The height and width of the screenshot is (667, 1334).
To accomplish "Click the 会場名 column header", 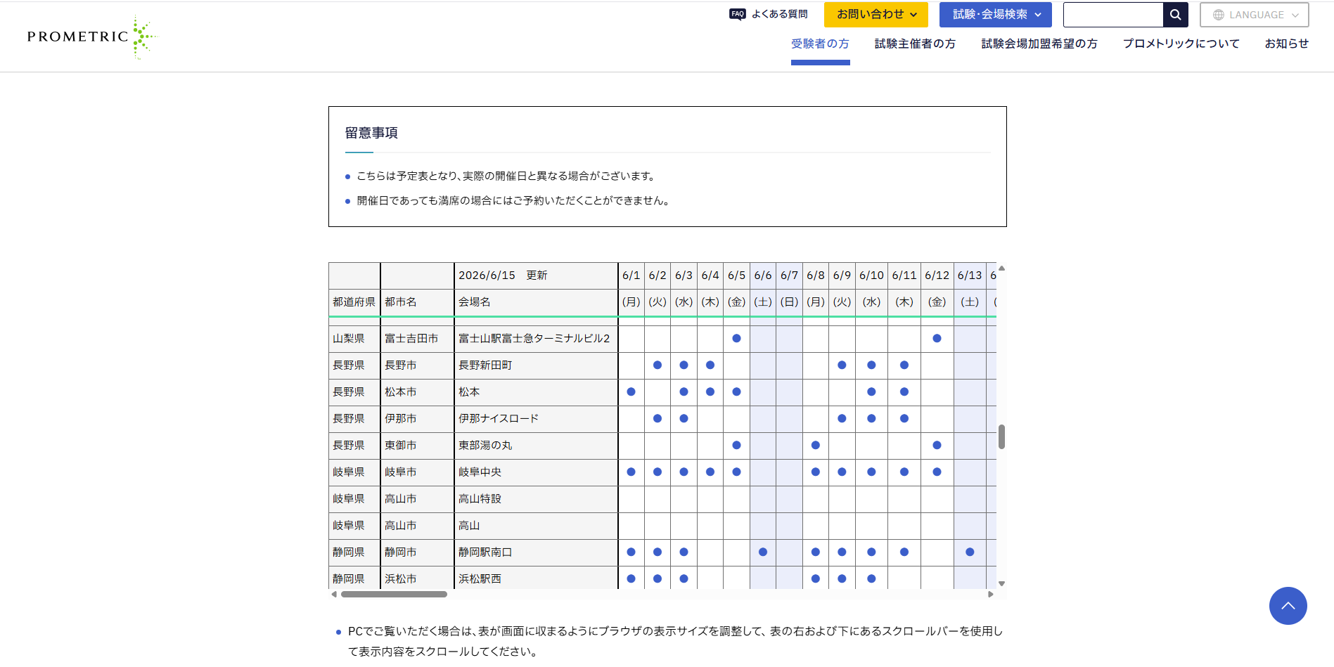I will (x=536, y=302).
